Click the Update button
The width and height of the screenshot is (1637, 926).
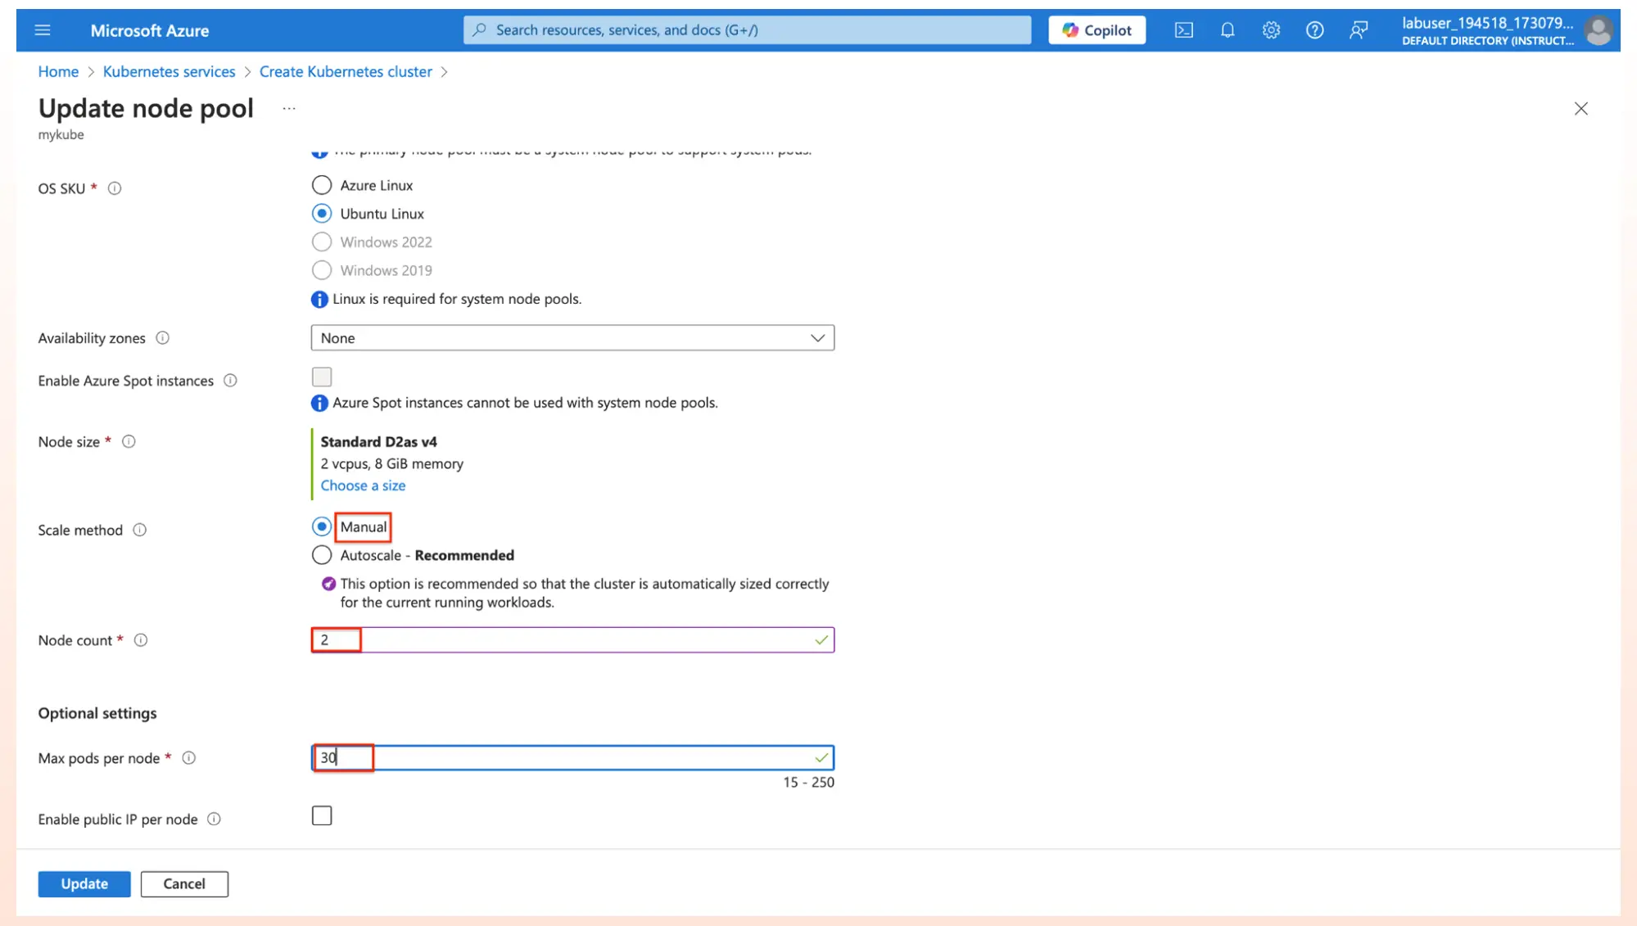tap(84, 884)
